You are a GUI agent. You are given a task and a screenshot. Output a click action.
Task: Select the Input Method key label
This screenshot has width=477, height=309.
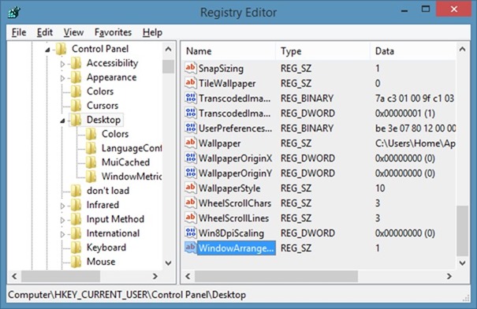(x=115, y=219)
